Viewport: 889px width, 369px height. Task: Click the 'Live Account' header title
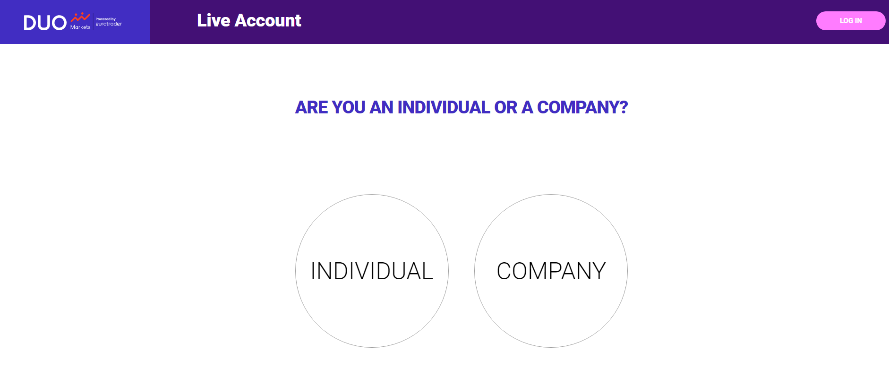coord(249,20)
